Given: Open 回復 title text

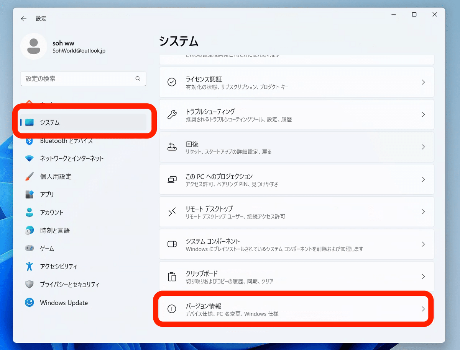Looking at the screenshot, I should [192, 144].
